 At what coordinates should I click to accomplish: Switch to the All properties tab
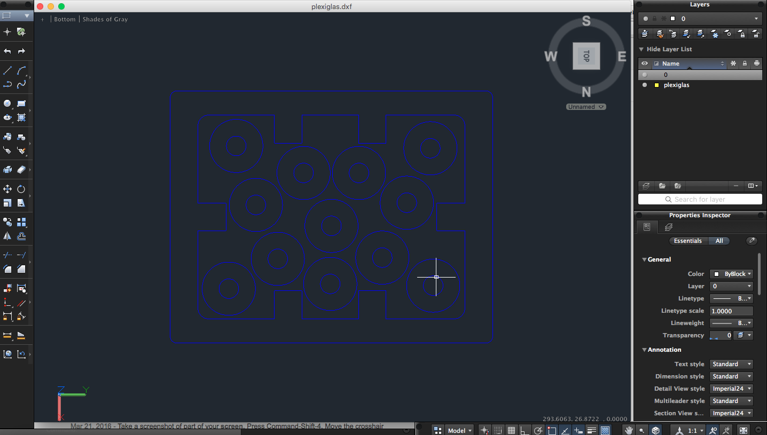[x=719, y=241]
